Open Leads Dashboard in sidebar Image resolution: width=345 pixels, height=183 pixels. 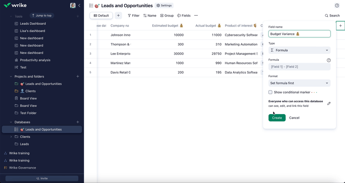point(33,24)
